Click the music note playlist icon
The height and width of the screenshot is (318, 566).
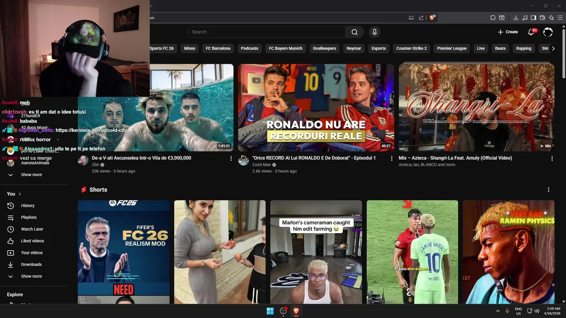pyautogui.click(x=524, y=18)
